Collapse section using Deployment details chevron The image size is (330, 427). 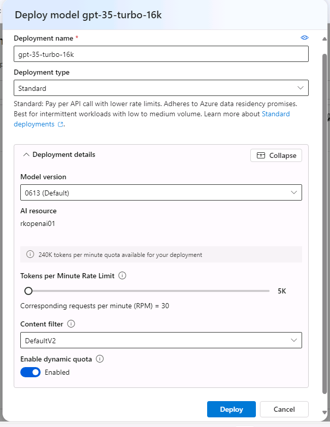click(26, 155)
